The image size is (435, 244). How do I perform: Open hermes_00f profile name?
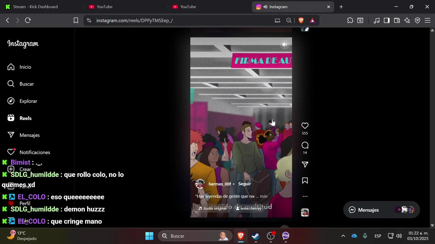tap(220, 184)
